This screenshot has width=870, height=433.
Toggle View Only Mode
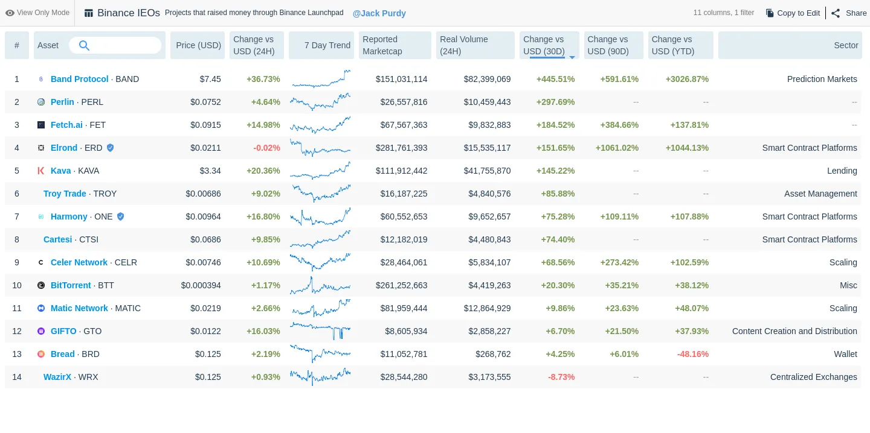pyautogui.click(x=37, y=13)
